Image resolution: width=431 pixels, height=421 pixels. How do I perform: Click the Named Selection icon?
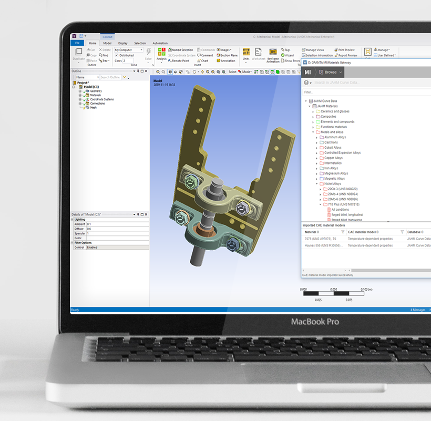coord(181,50)
